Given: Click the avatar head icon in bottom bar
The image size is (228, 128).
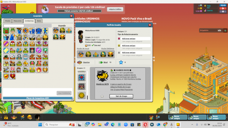Looking at the screenshot, I should click(x=37, y=117).
